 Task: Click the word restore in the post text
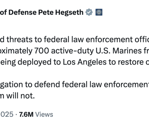coord(131,62)
